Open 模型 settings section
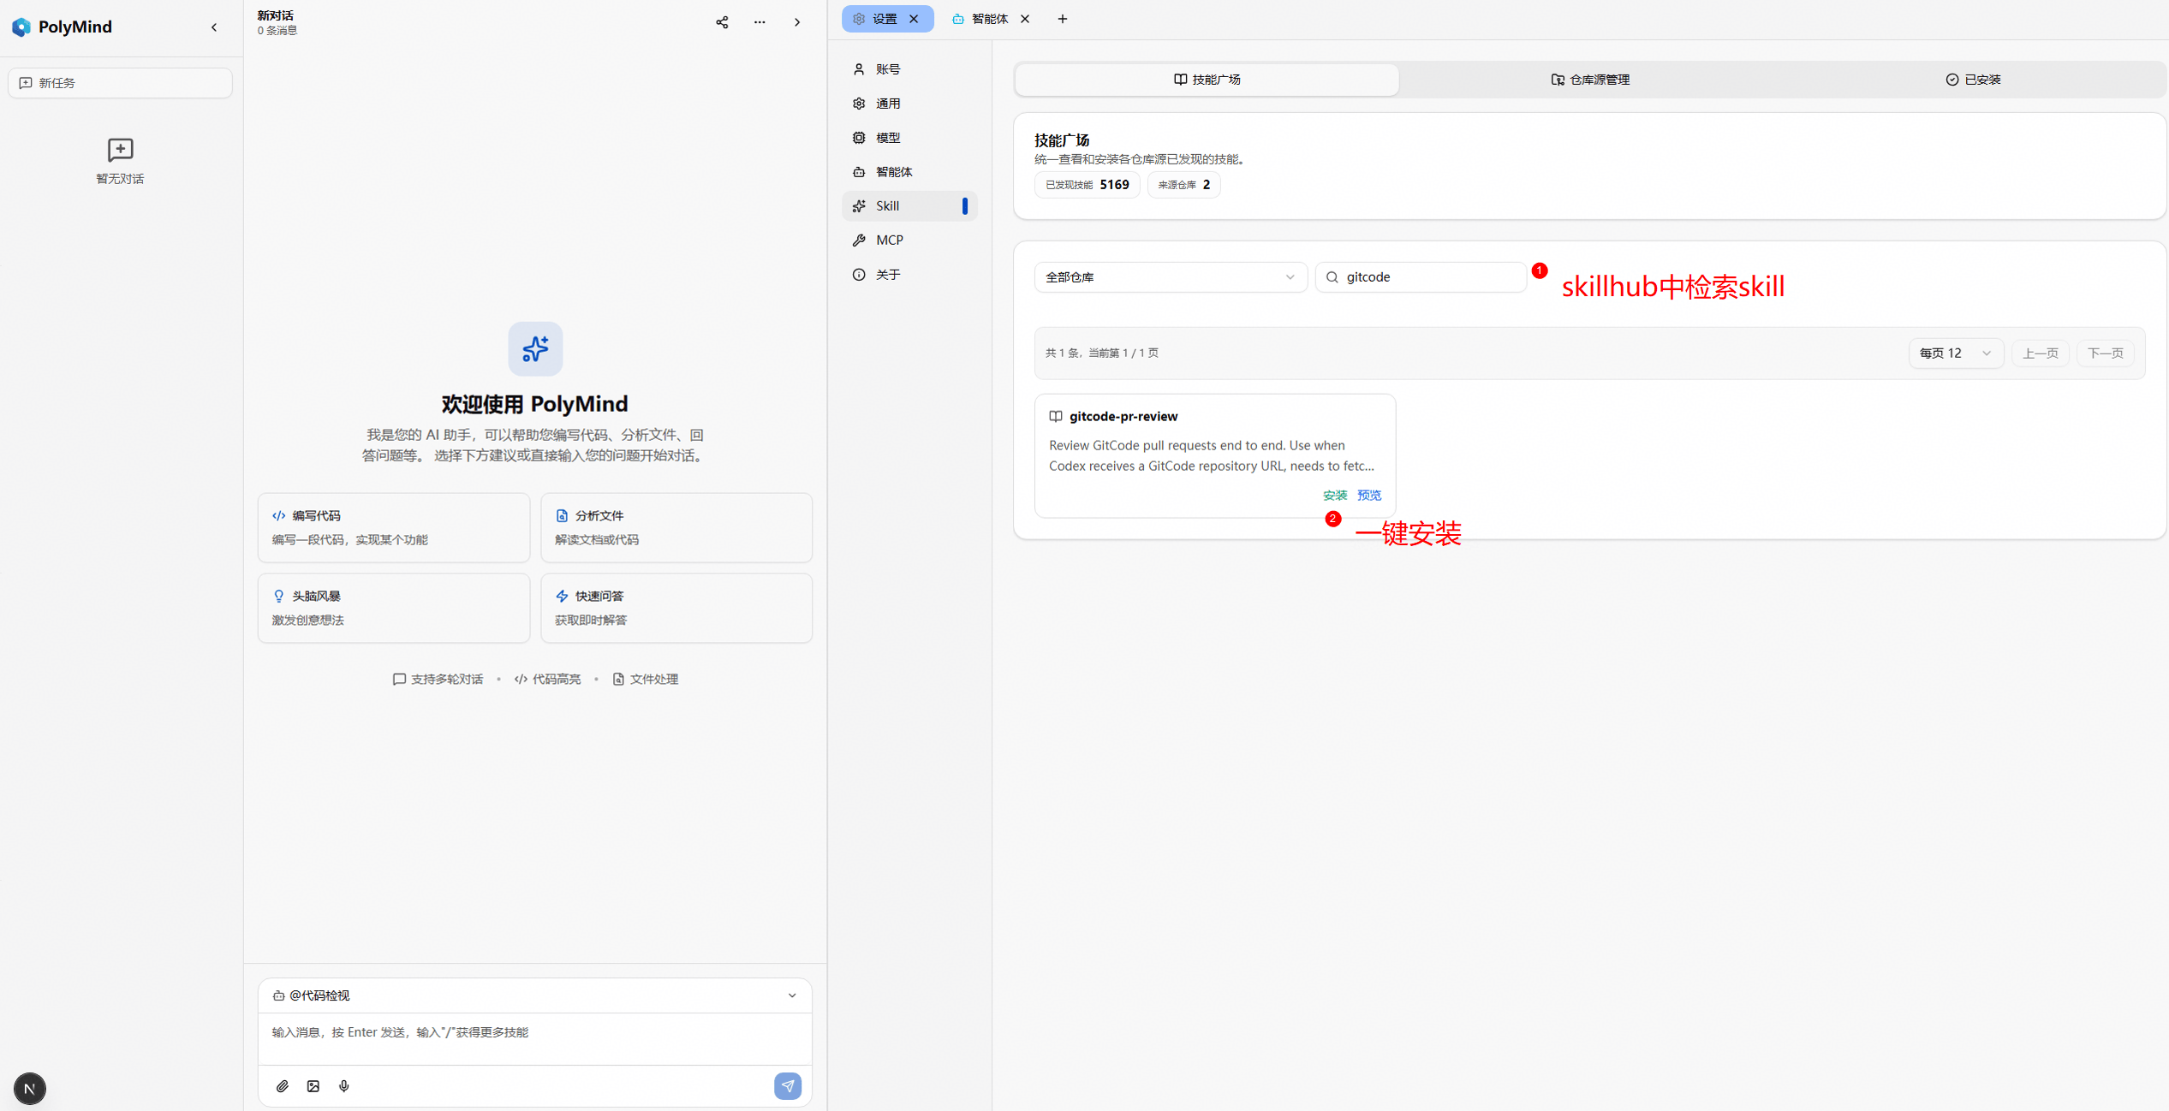The width and height of the screenshot is (2169, 1111). (909, 138)
